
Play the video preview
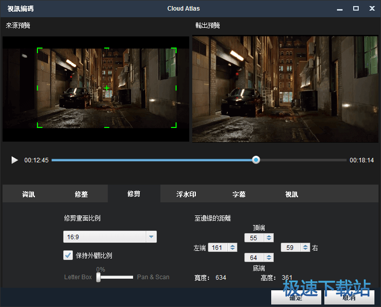point(15,160)
